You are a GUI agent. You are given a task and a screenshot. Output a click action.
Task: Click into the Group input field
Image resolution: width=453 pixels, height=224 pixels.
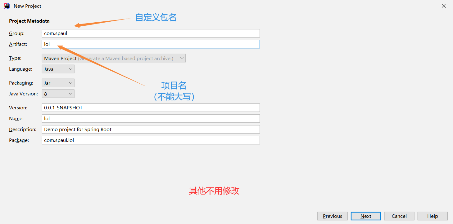click(151, 33)
